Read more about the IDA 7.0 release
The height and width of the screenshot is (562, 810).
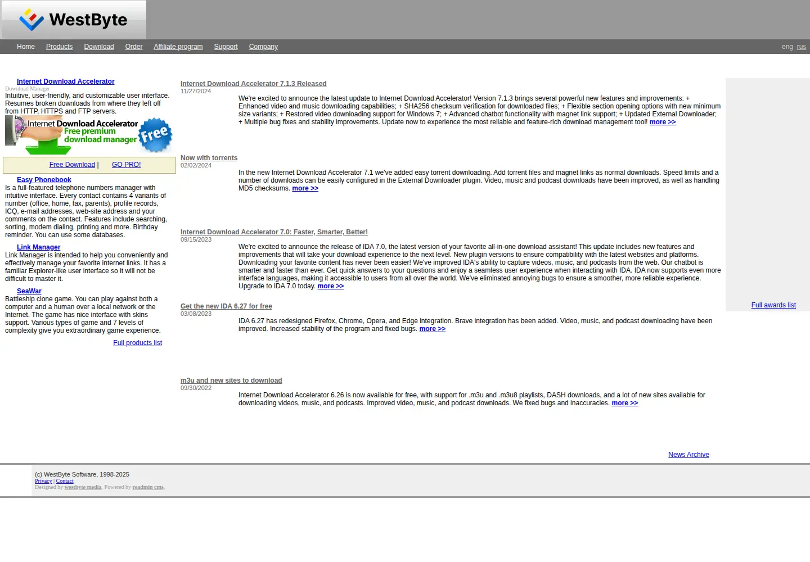[x=331, y=286]
